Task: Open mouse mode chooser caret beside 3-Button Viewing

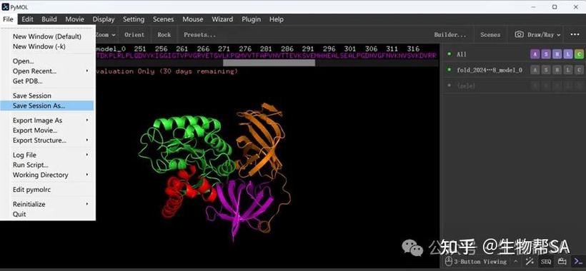Action: [x=516, y=262]
